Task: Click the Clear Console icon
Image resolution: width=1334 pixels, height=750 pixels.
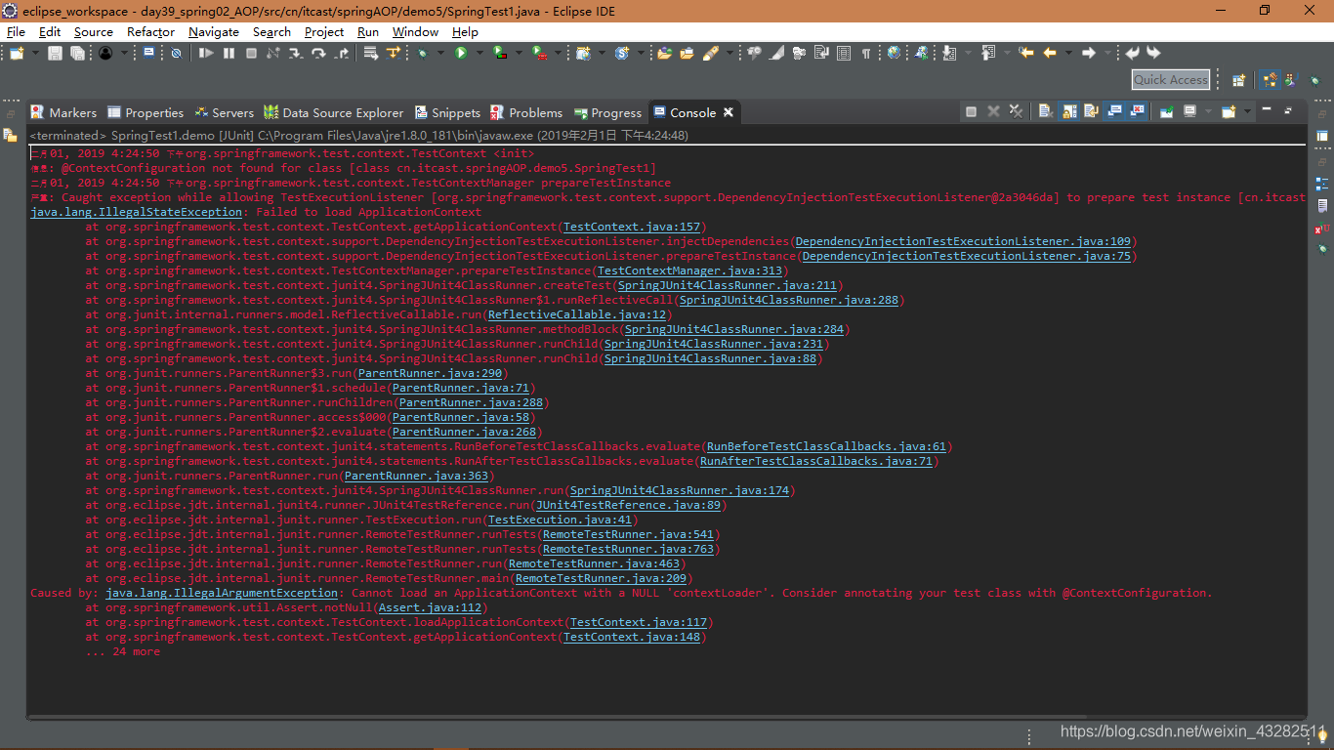Action: coord(1044,111)
